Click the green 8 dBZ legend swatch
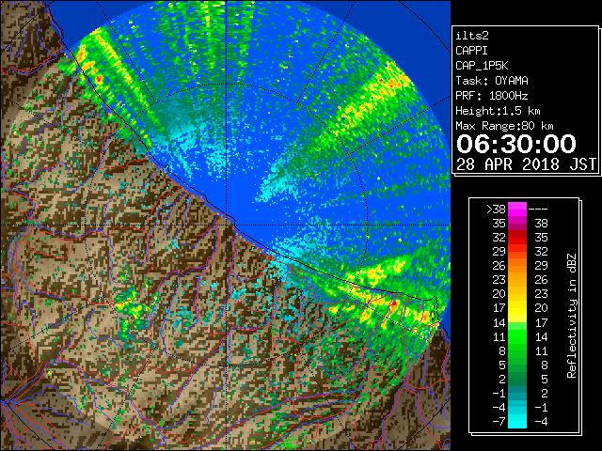Screen dimensions: 602x451 [517, 350]
